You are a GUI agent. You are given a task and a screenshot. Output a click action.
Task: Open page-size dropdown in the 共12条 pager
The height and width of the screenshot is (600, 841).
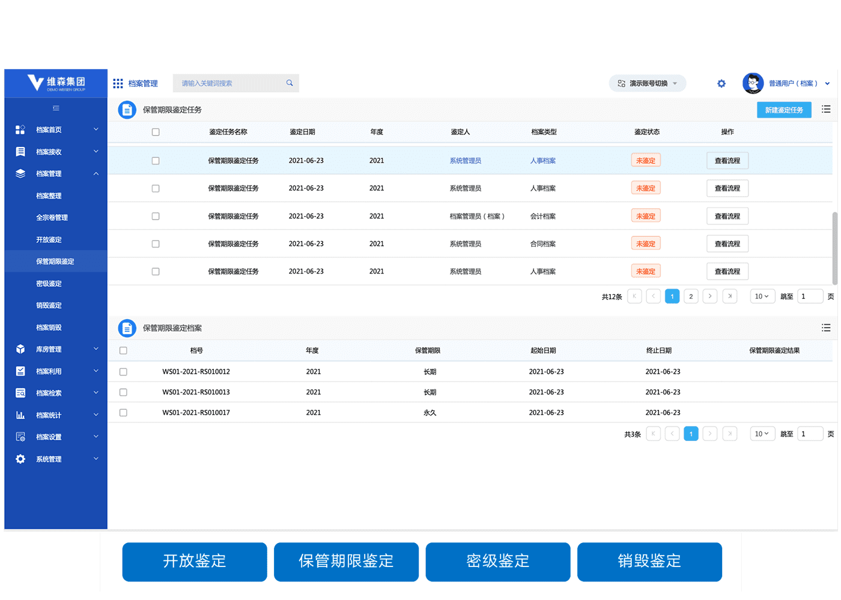pos(762,296)
